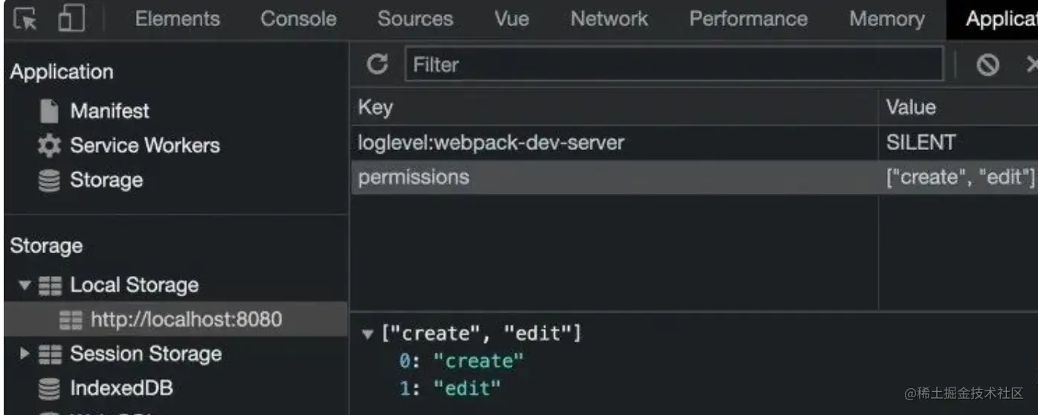The height and width of the screenshot is (415, 1038).
Task: Click the Storage section heading above Local Storage
Action: click(x=46, y=246)
